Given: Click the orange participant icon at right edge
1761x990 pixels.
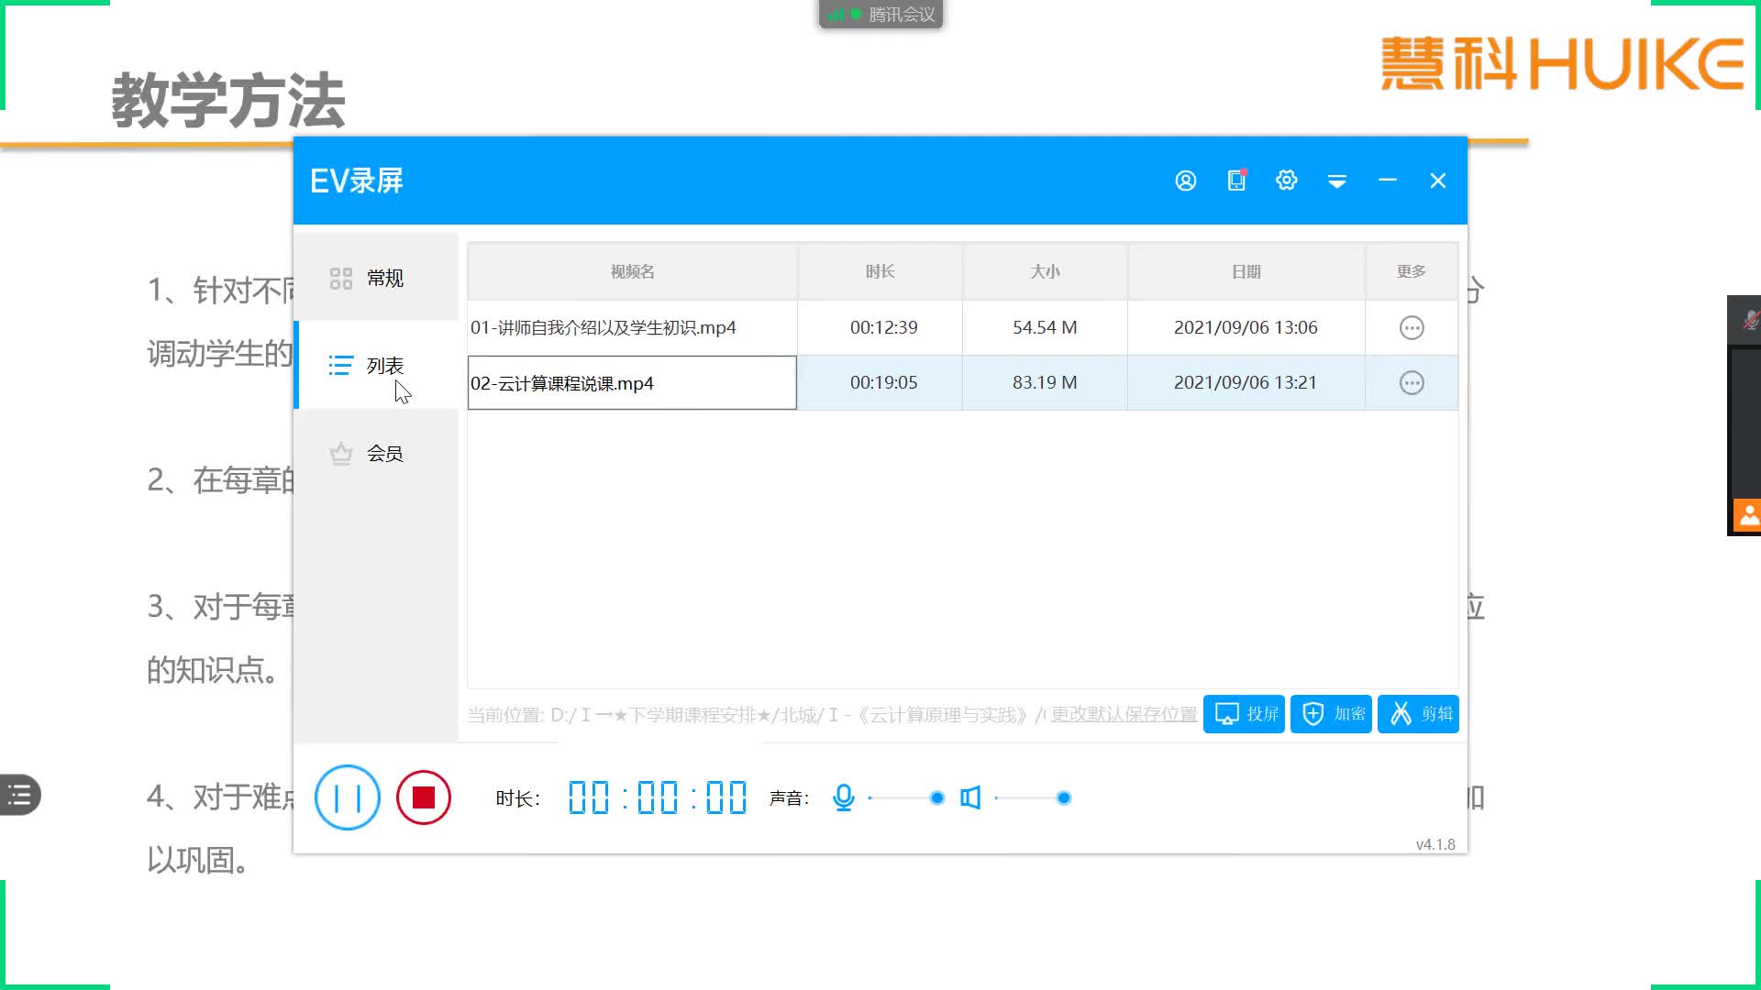Looking at the screenshot, I should click(x=1747, y=514).
